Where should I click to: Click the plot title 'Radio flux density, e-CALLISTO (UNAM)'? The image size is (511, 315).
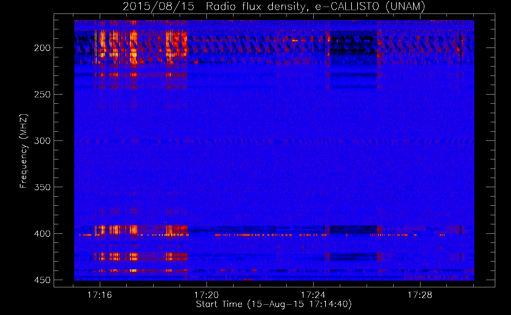pos(316,6)
